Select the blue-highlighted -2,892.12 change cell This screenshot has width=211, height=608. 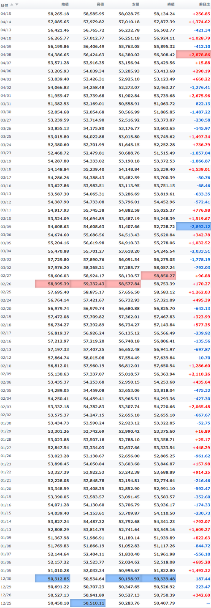click(193, 227)
